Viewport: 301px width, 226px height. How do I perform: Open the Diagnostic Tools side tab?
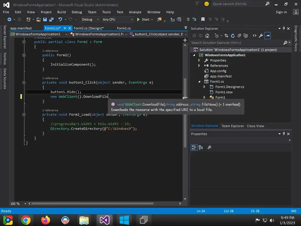[296, 39]
